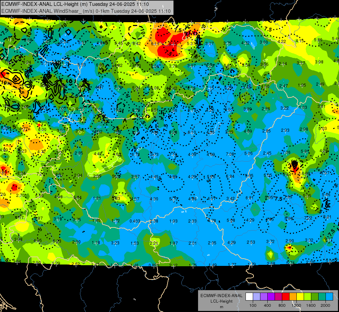Click the grid value '1.77'

tap(232, 265)
